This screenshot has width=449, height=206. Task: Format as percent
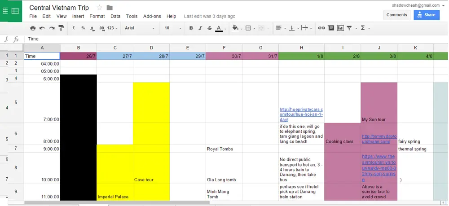pos(83,28)
